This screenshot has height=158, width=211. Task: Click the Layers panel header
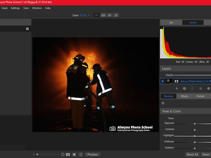(185, 69)
